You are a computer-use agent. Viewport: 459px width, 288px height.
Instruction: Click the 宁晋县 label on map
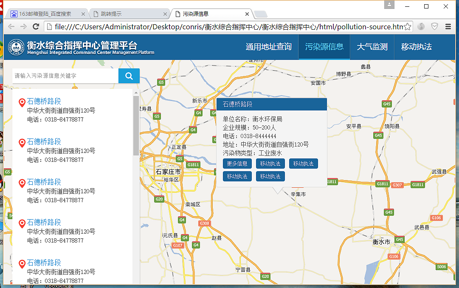coord(243,270)
